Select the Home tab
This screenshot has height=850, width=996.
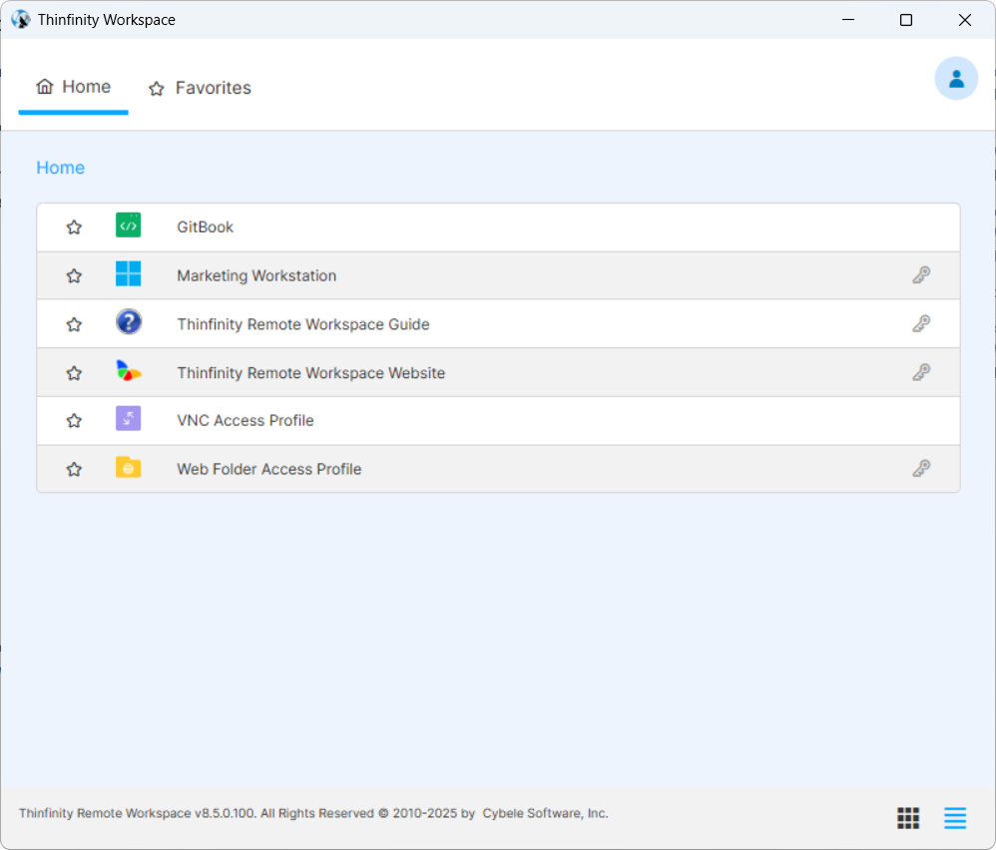tap(74, 87)
